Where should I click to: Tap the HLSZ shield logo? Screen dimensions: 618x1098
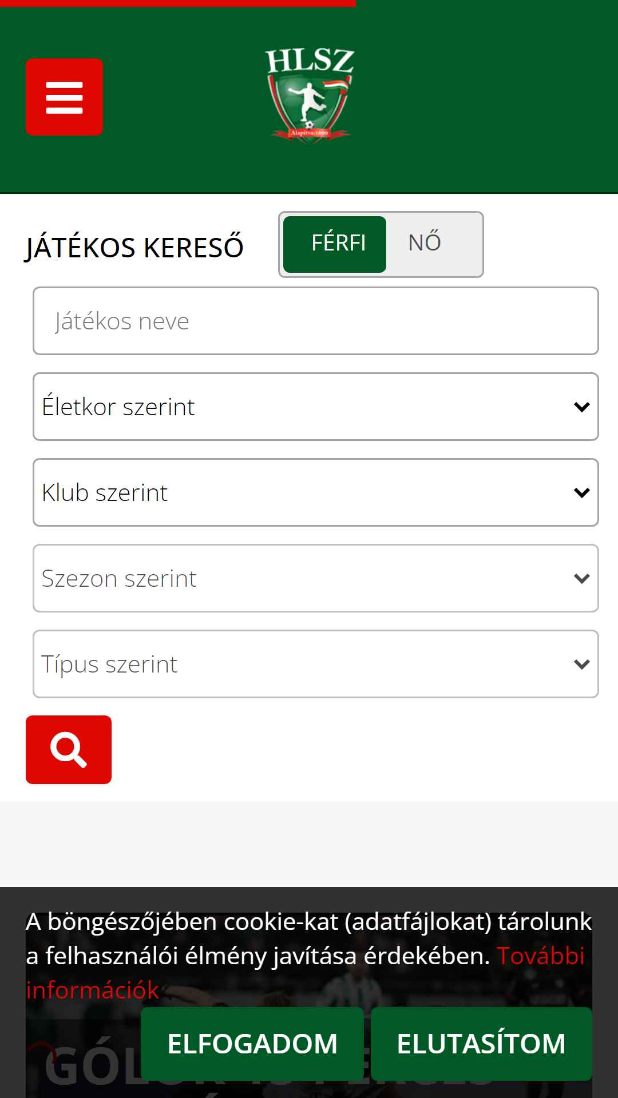pos(310,96)
